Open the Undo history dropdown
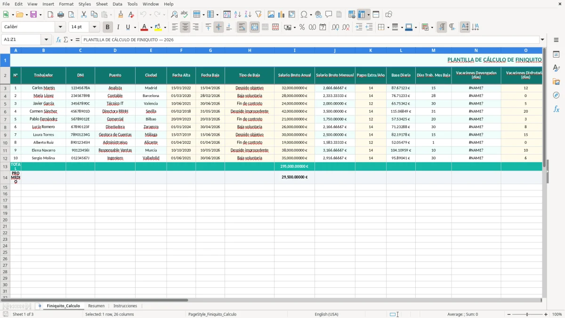This screenshot has width=565, height=318. click(150, 15)
